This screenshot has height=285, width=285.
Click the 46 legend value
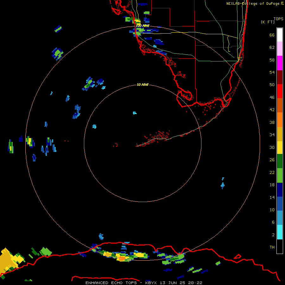[x=272, y=98]
